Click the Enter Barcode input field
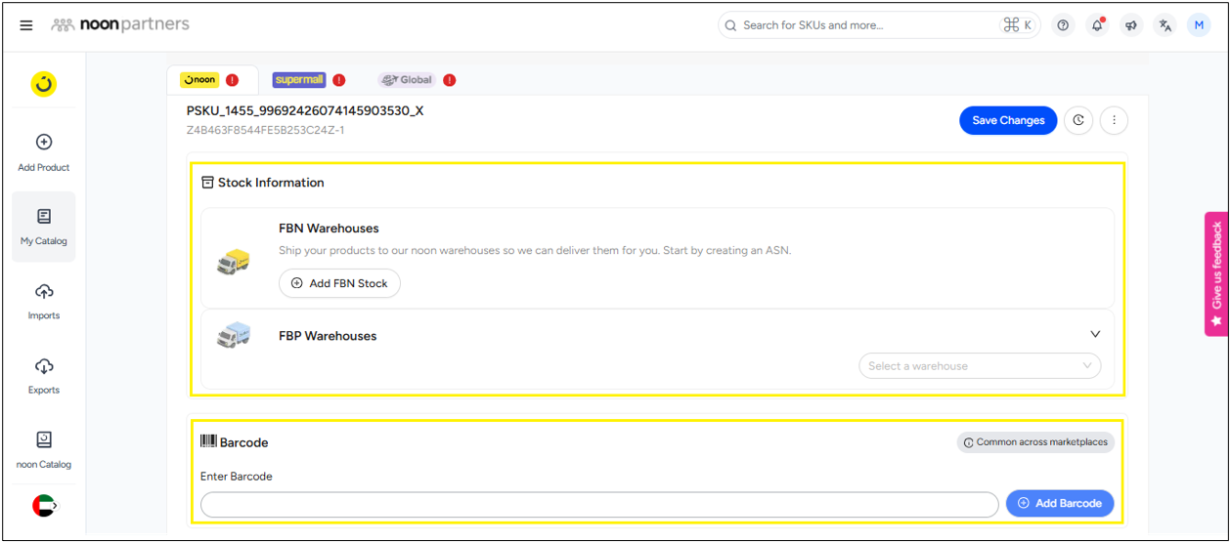This screenshot has width=1231, height=542. pyautogui.click(x=598, y=504)
